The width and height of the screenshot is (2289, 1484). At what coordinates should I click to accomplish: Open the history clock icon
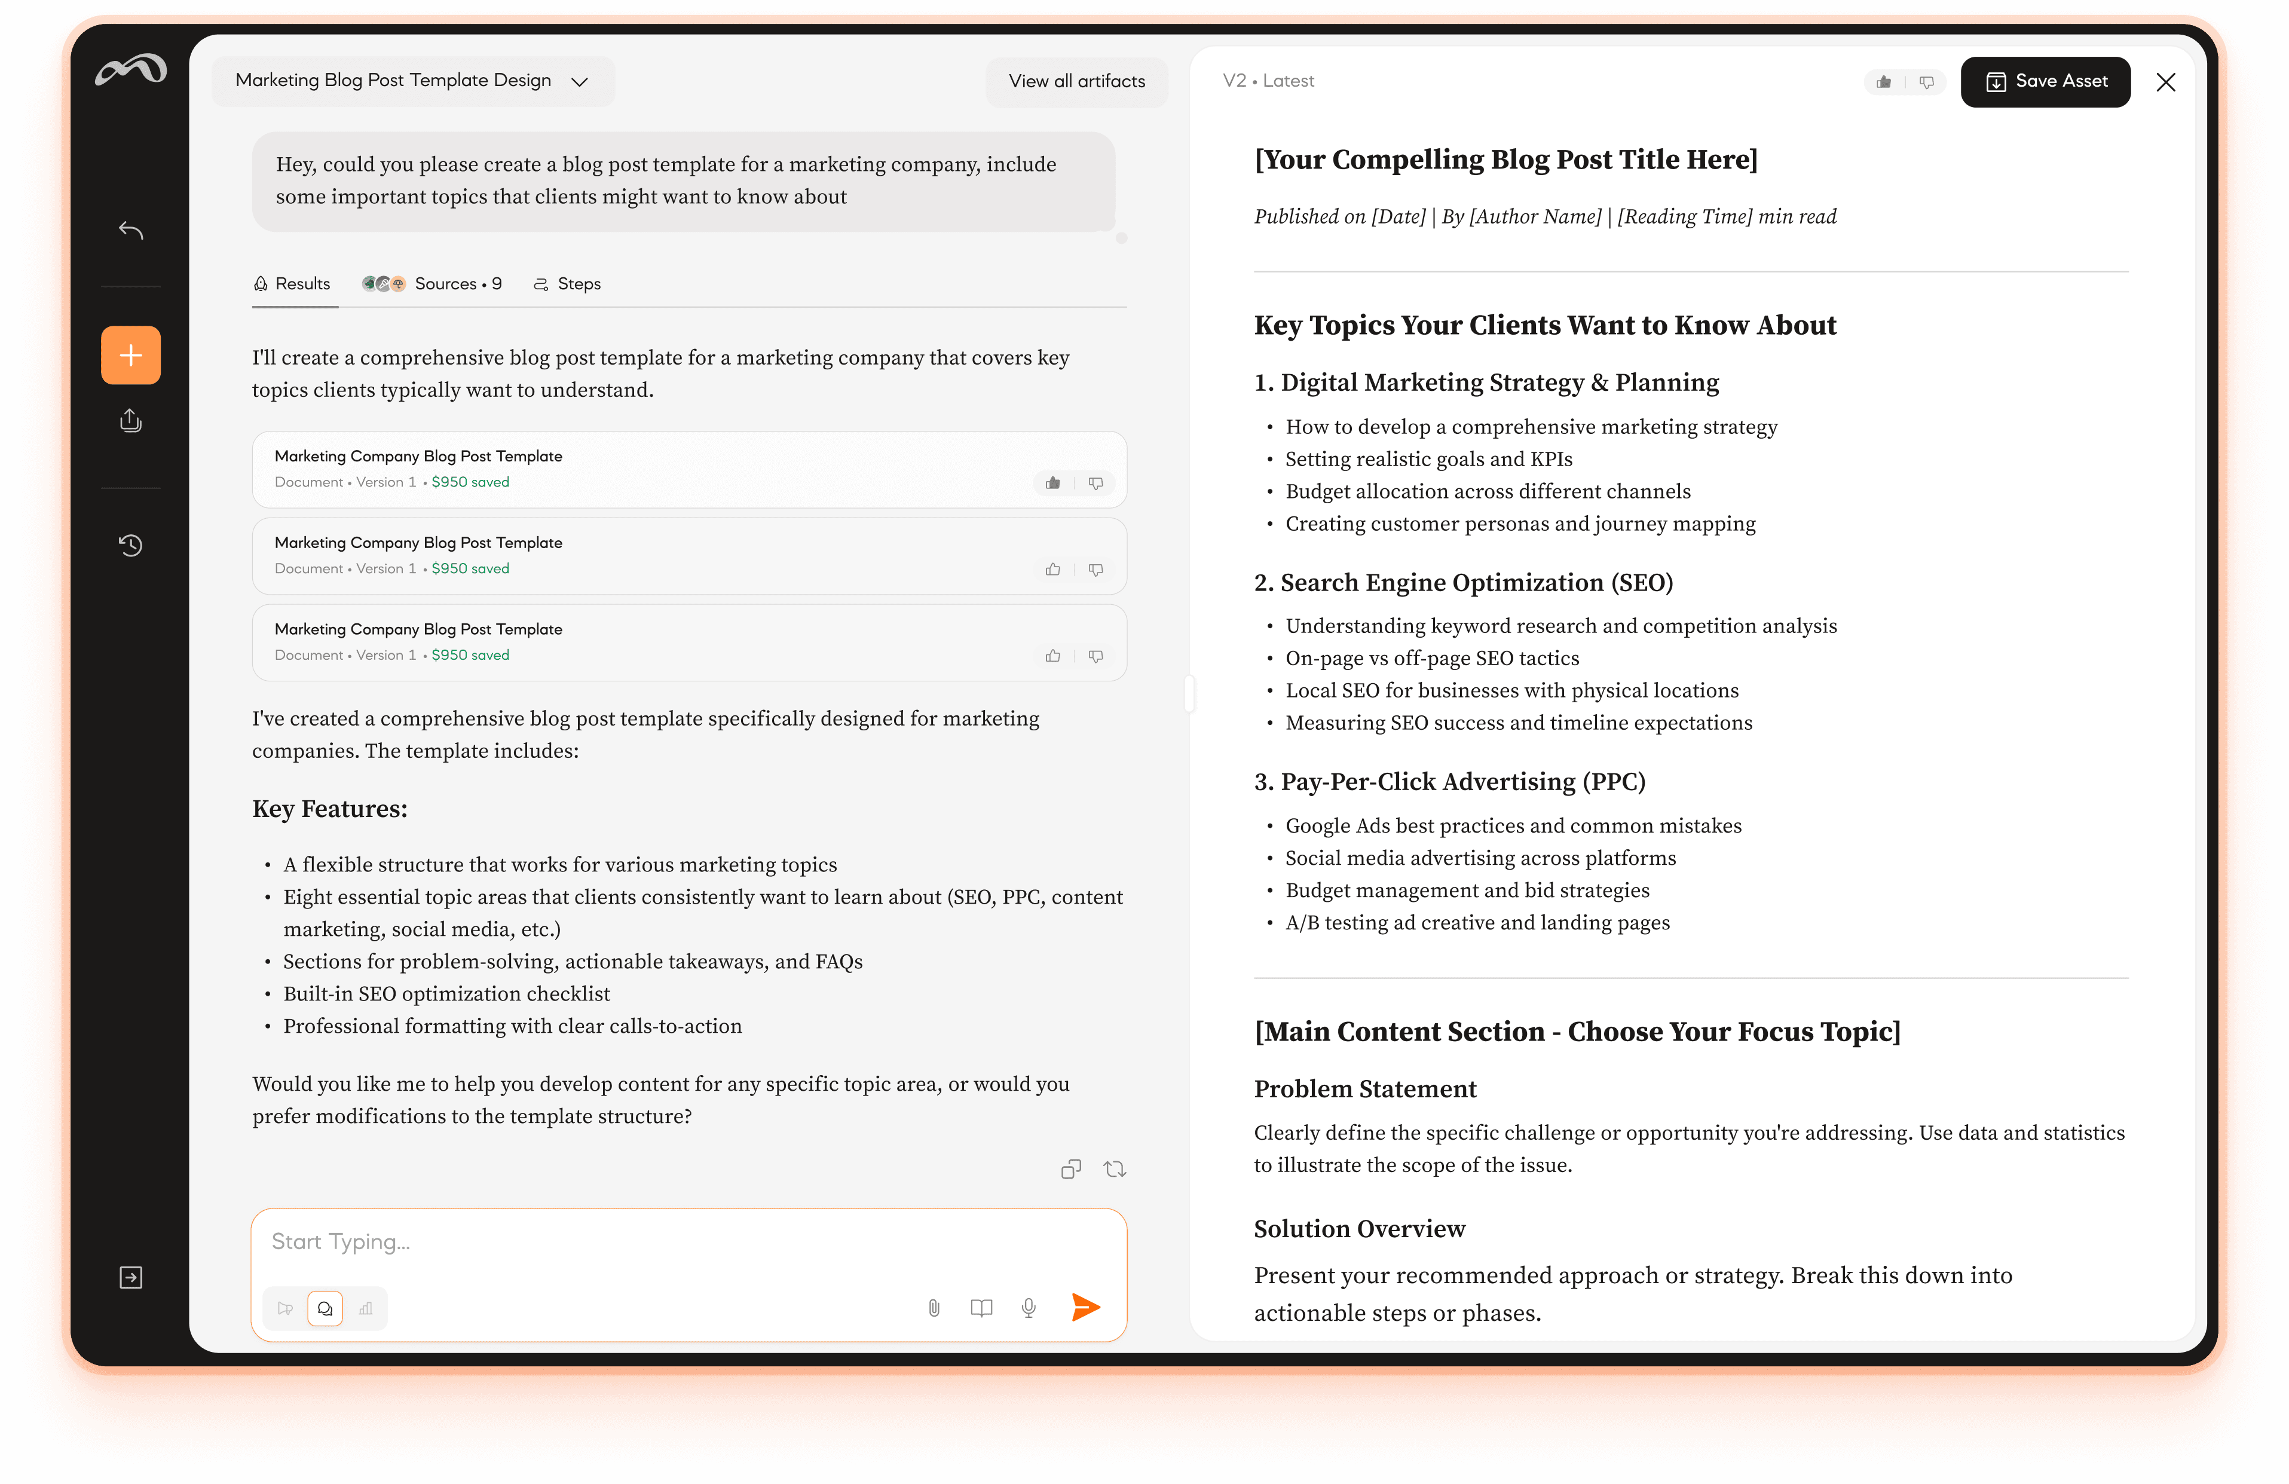pyautogui.click(x=131, y=545)
